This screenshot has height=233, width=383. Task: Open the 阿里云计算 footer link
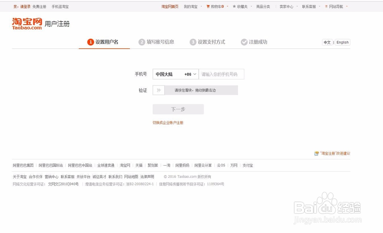coord(203,166)
